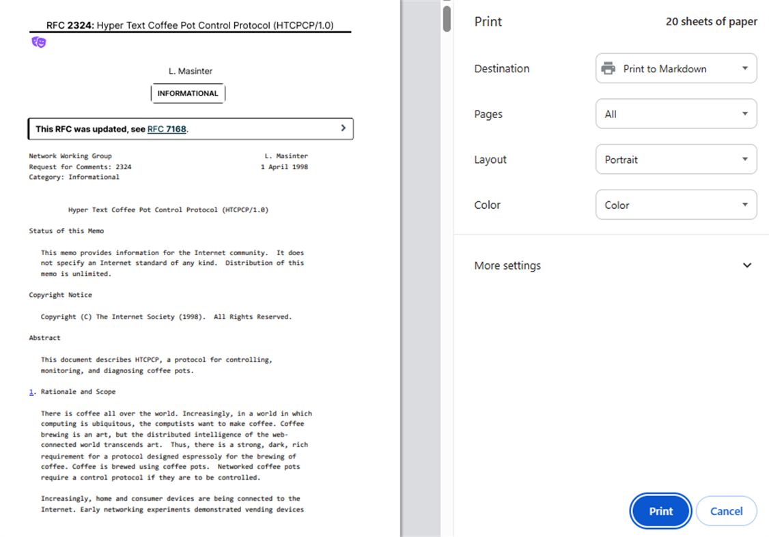Click the RFC 2324 page title

point(190,25)
